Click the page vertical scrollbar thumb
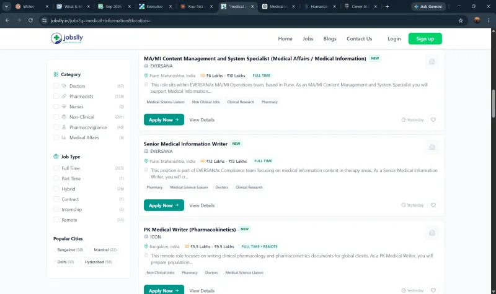The height and width of the screenshot is (294, 496). (x=493, y=103)
